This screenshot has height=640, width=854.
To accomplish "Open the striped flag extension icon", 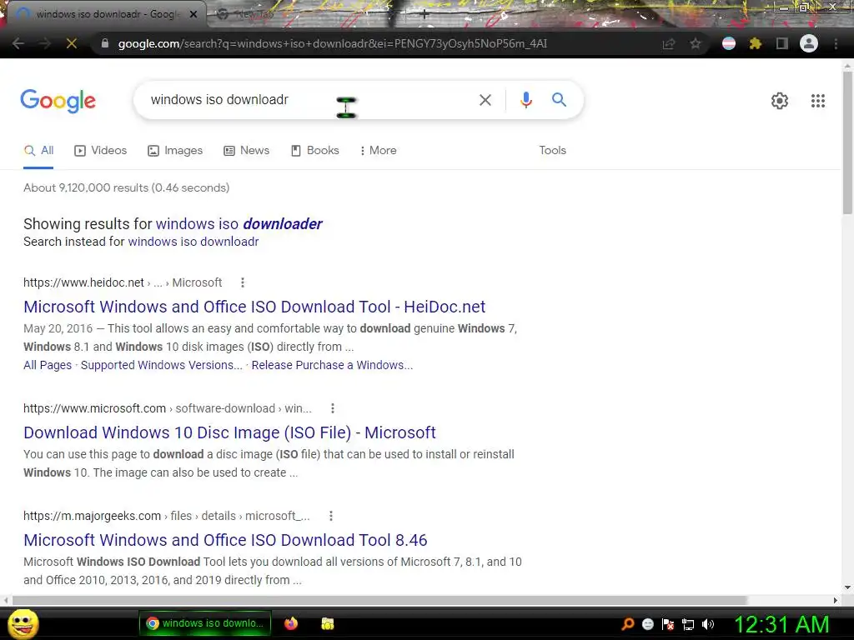I will [x=729, y=43].
